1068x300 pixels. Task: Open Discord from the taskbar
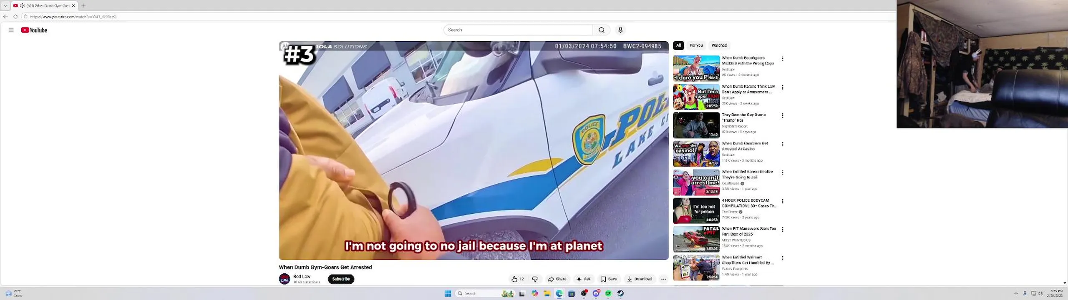[596, 293]
